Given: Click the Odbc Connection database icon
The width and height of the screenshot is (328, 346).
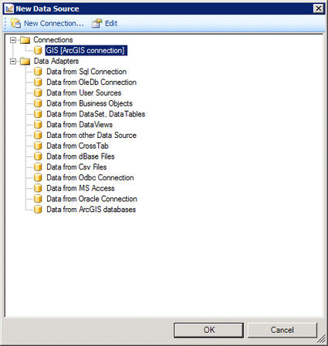Looking at the screenshot, I should coord(38,177).
